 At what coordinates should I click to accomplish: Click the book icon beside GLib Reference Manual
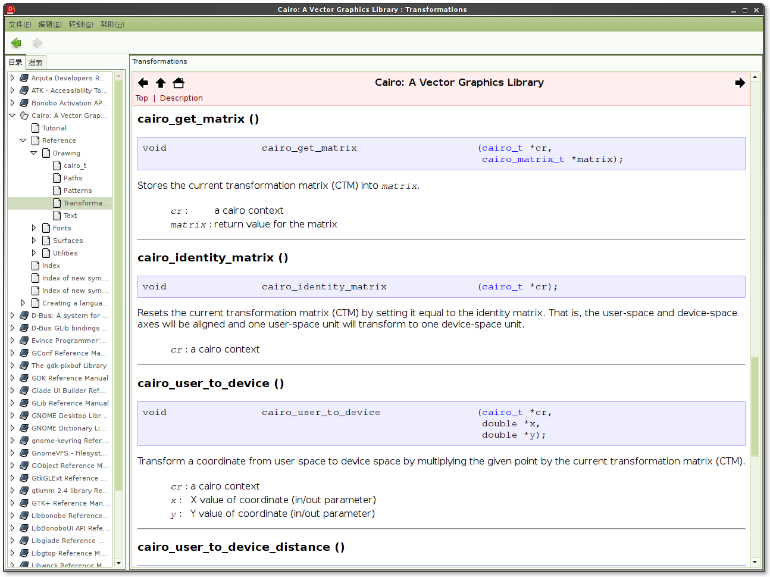pyautogui.click(x=24, y=403)
